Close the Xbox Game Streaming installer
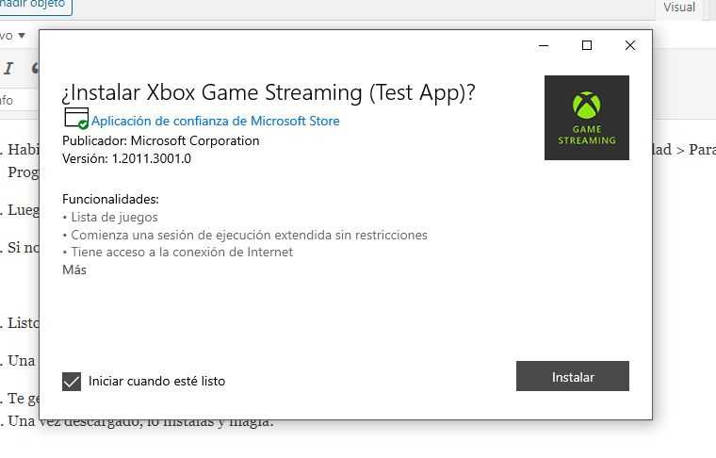This screenshot has width=716, height=458. (630, 45)
